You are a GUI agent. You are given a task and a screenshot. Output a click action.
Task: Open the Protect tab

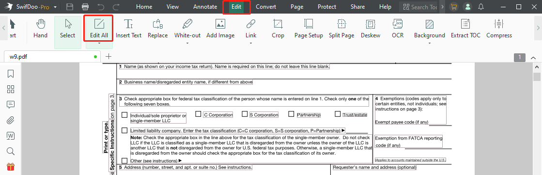[x=327, y=7]
